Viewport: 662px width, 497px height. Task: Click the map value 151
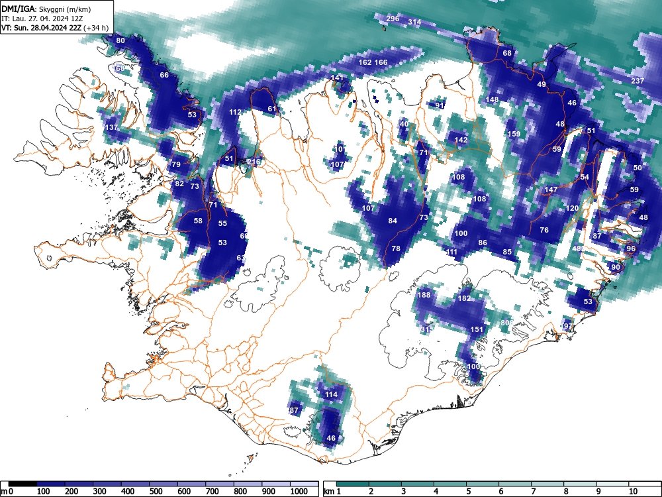477,329
